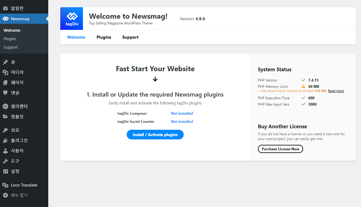Click the tagDiv Composer plugin name
Viewport: 361px width, 207px height.
(x=132, y=113)
